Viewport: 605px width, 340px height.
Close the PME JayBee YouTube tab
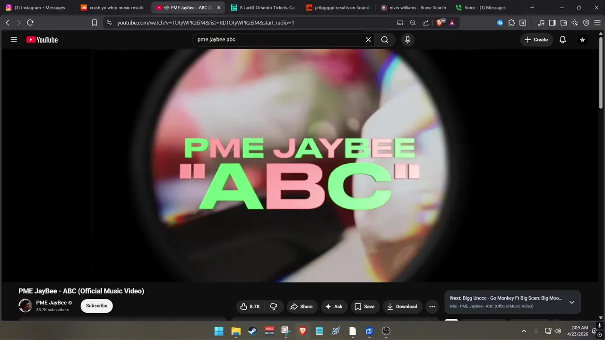pyautogui.click(x=219, y=8)
